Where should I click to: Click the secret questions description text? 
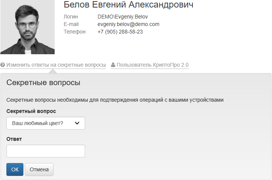(x=115, y=100)
